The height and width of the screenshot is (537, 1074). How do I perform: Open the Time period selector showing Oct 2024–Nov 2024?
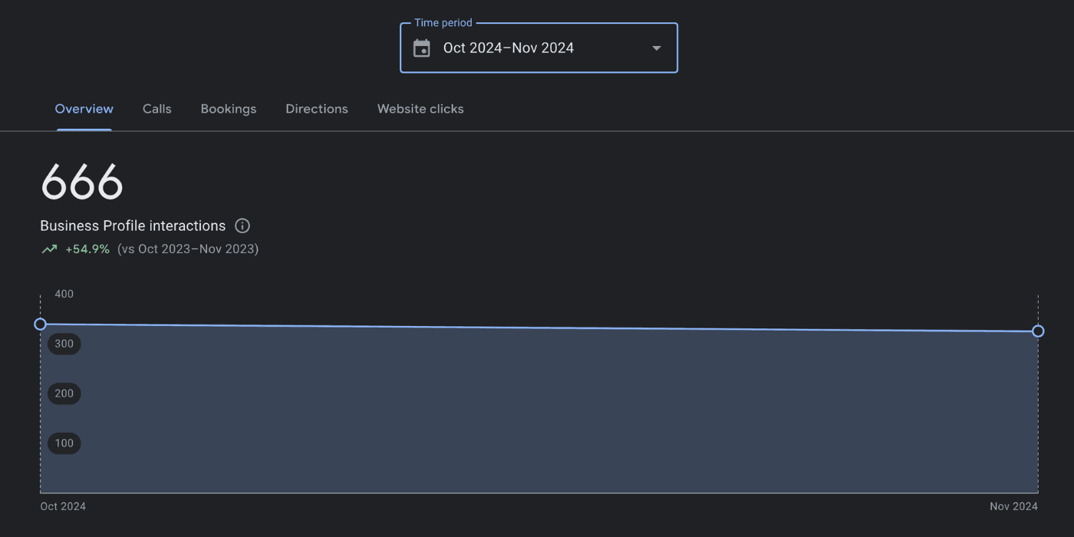pyautogui.click(x=539, y=48)
